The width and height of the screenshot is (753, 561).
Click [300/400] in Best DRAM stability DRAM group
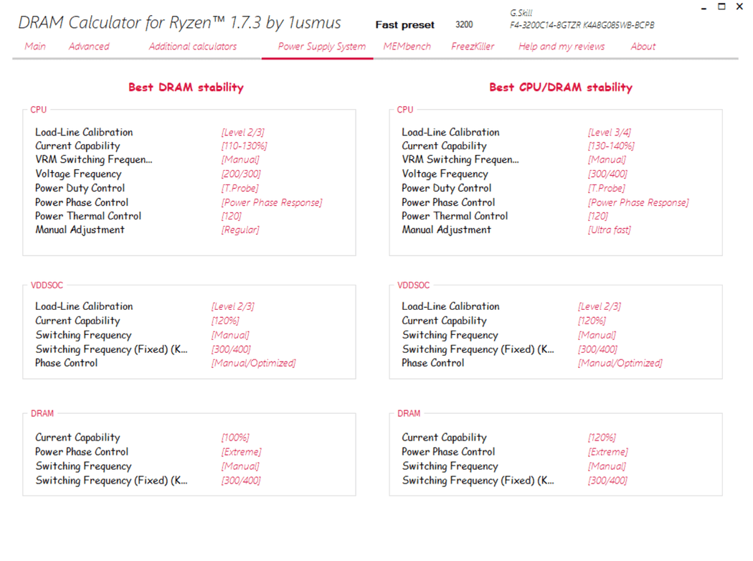[x=240, y=481]
